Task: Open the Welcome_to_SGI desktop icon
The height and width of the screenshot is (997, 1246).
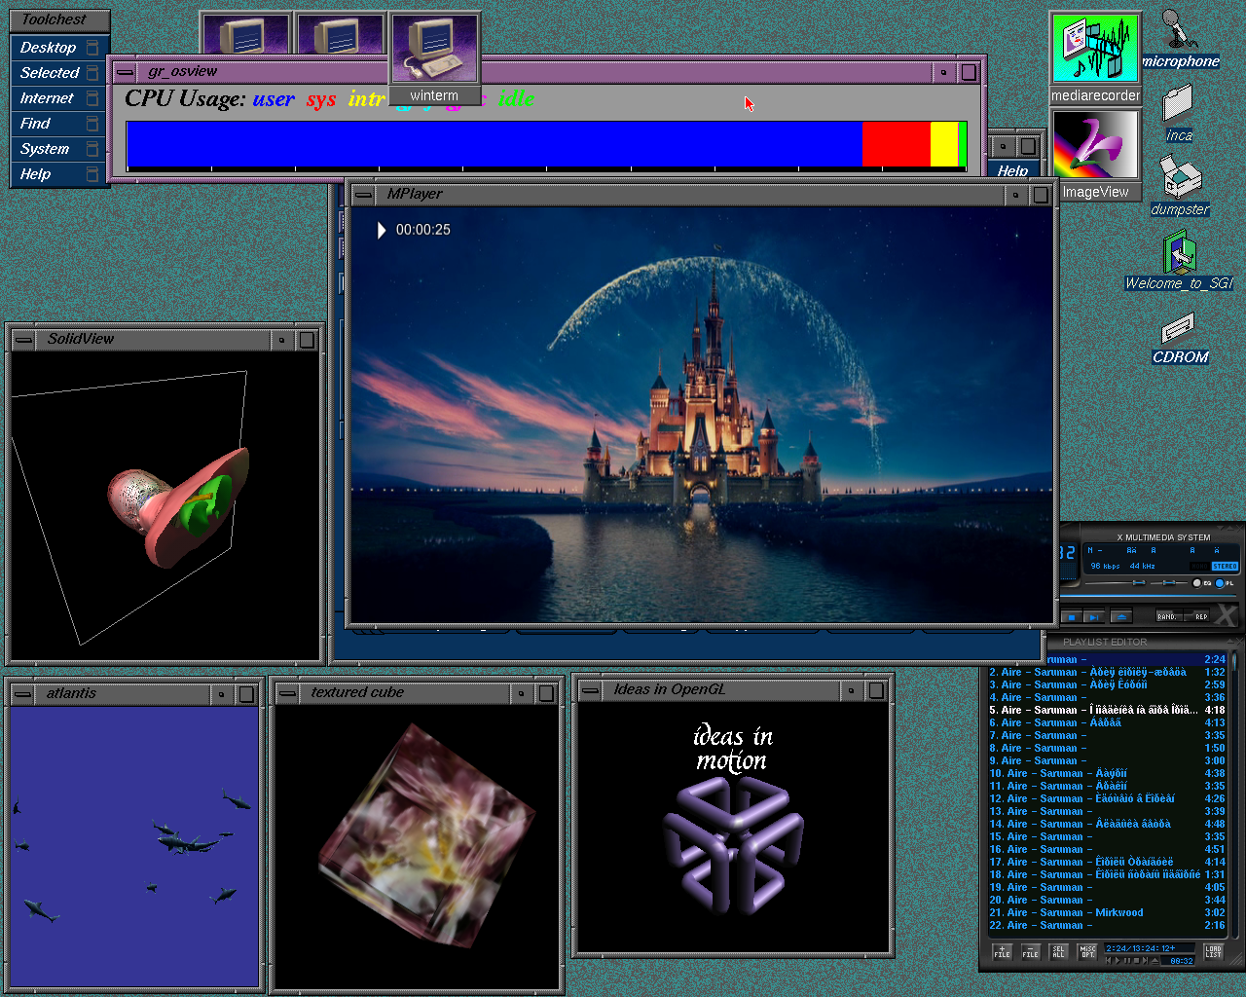Action: coord(1179,261)
